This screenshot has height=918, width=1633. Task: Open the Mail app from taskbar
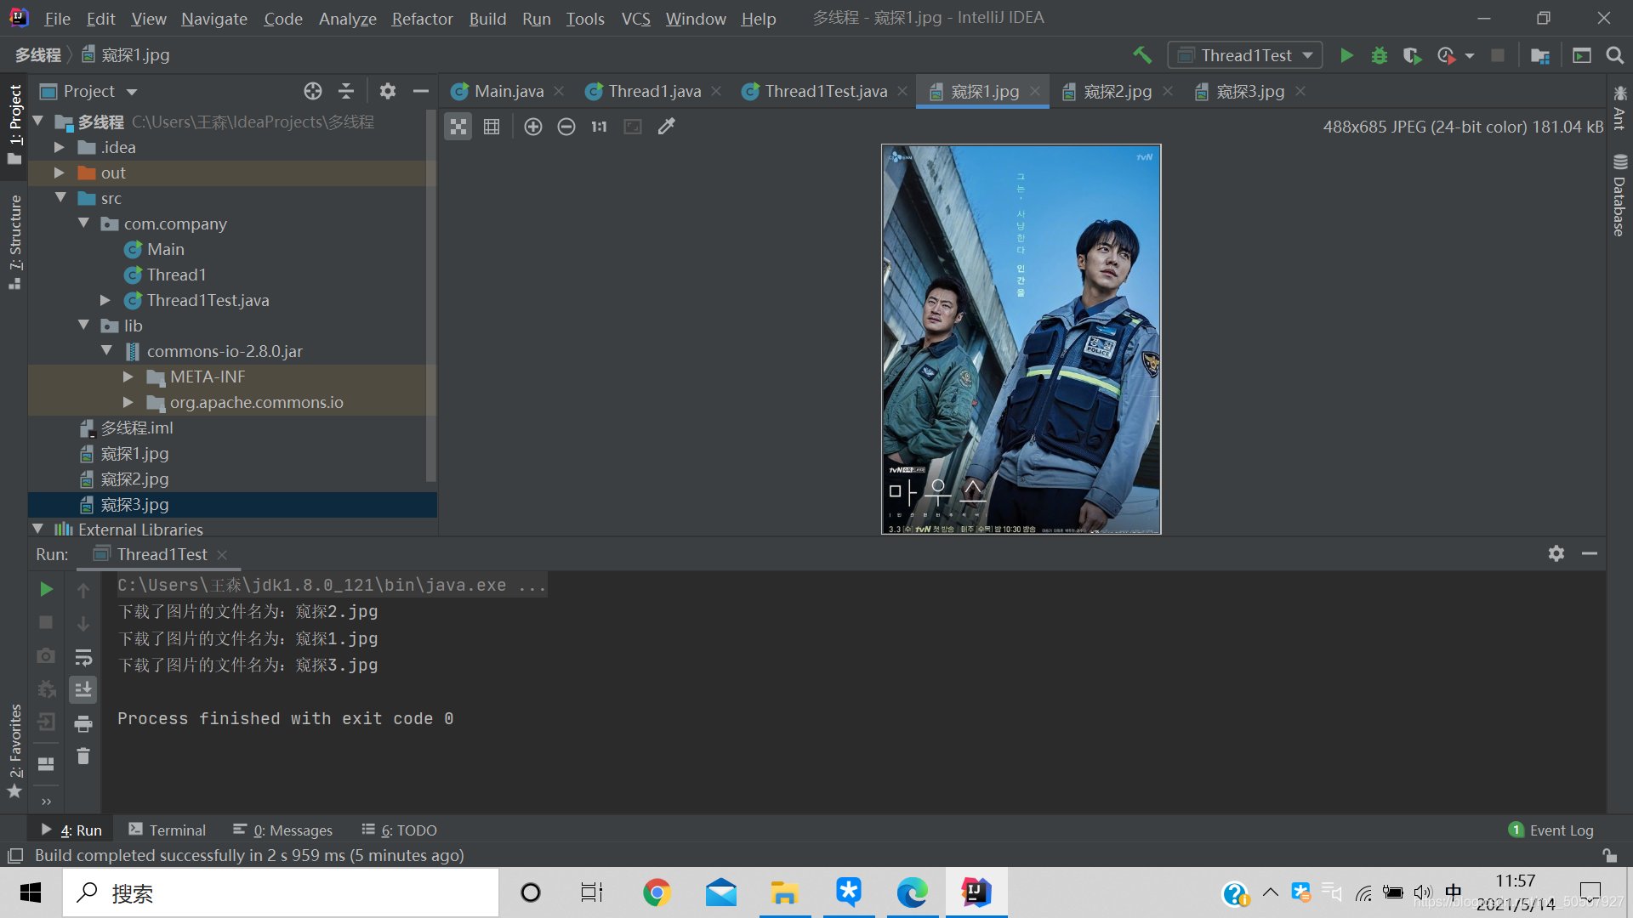click(720, 892)
